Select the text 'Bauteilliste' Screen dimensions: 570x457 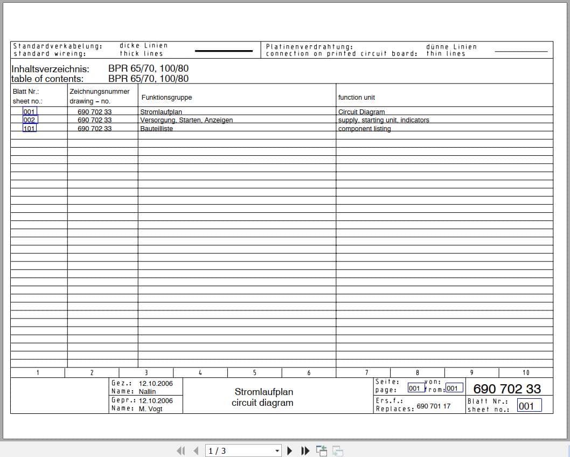pyautogui.click(x=156, y=128)
